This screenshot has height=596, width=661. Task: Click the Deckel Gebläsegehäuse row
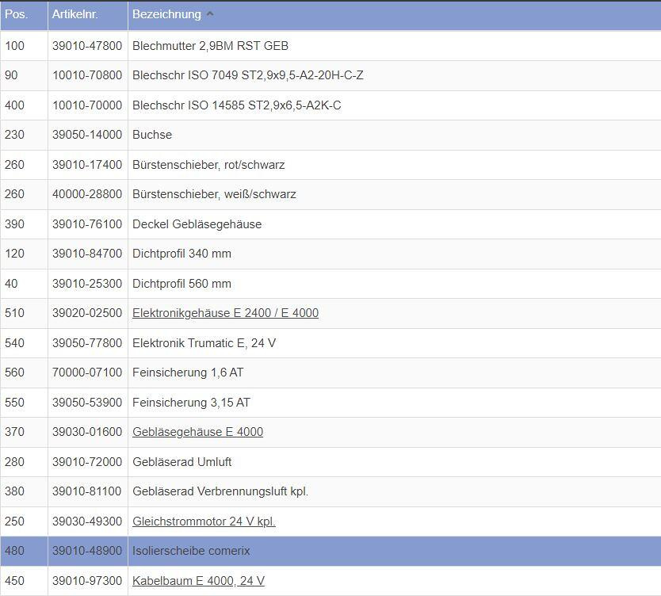click(197, 224)
